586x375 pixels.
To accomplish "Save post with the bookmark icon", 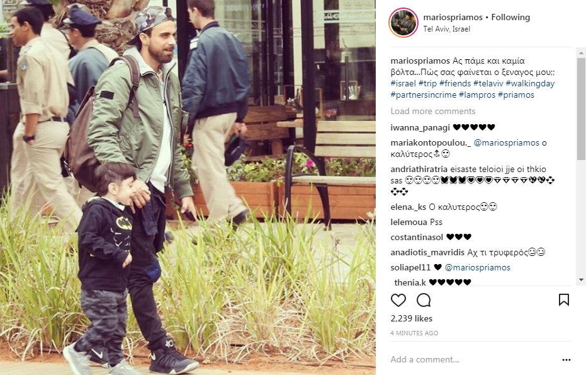I will [x=563, y=300].
